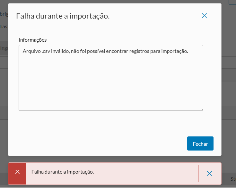
Task: Click the empty dialog footer beside Fechar
Action: (96, 143)
